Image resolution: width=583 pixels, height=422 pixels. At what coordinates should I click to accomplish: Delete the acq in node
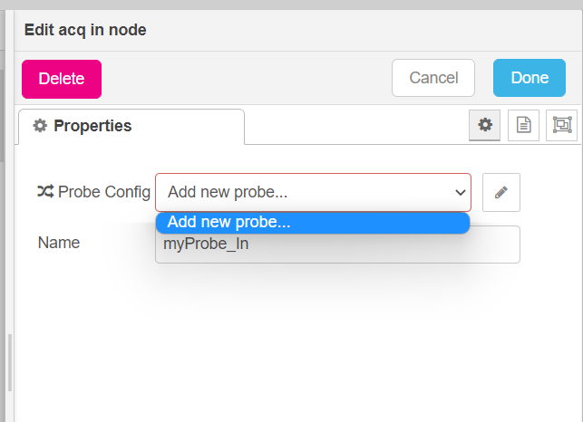(62, 79)
